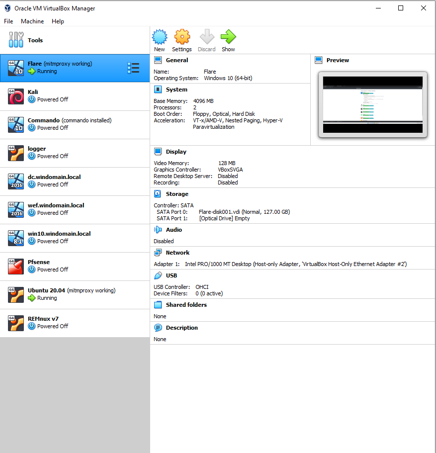The image size is (436, 453).
Task: Click the Discard toolbar icon
Action: 207,37
